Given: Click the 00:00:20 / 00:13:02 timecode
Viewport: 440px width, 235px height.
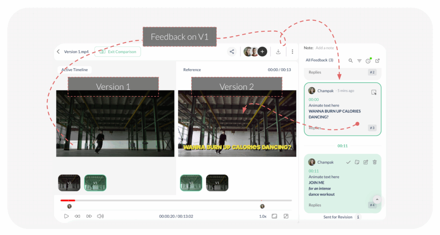Looking at the screenshot, I should (x=176, y=217).
